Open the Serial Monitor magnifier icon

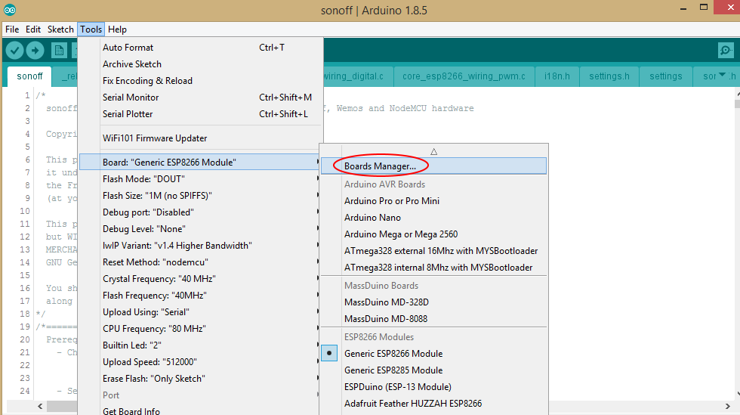pos(726,50)
